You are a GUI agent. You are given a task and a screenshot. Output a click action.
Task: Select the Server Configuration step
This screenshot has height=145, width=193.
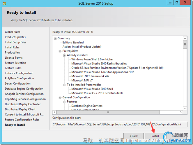pyautogui.click(x=17, y=84)
